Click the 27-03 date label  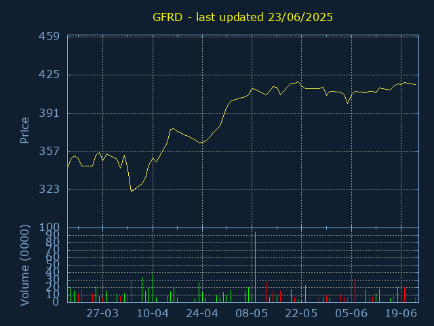point(102,314)
